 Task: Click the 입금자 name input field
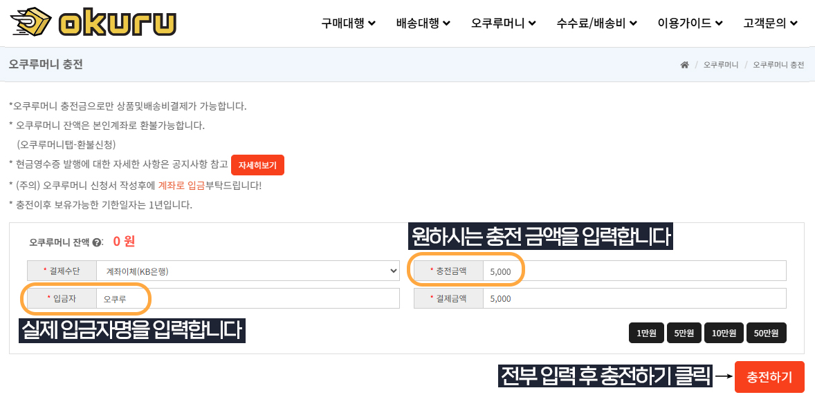tap(248, 298)
